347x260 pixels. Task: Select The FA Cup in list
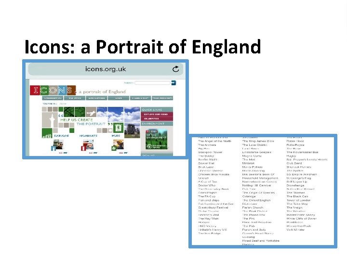point(207,196)
